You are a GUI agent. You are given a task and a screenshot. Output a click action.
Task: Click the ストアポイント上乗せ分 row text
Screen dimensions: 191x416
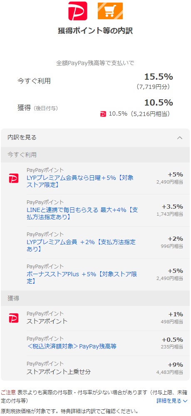click(x=58, y=371)
